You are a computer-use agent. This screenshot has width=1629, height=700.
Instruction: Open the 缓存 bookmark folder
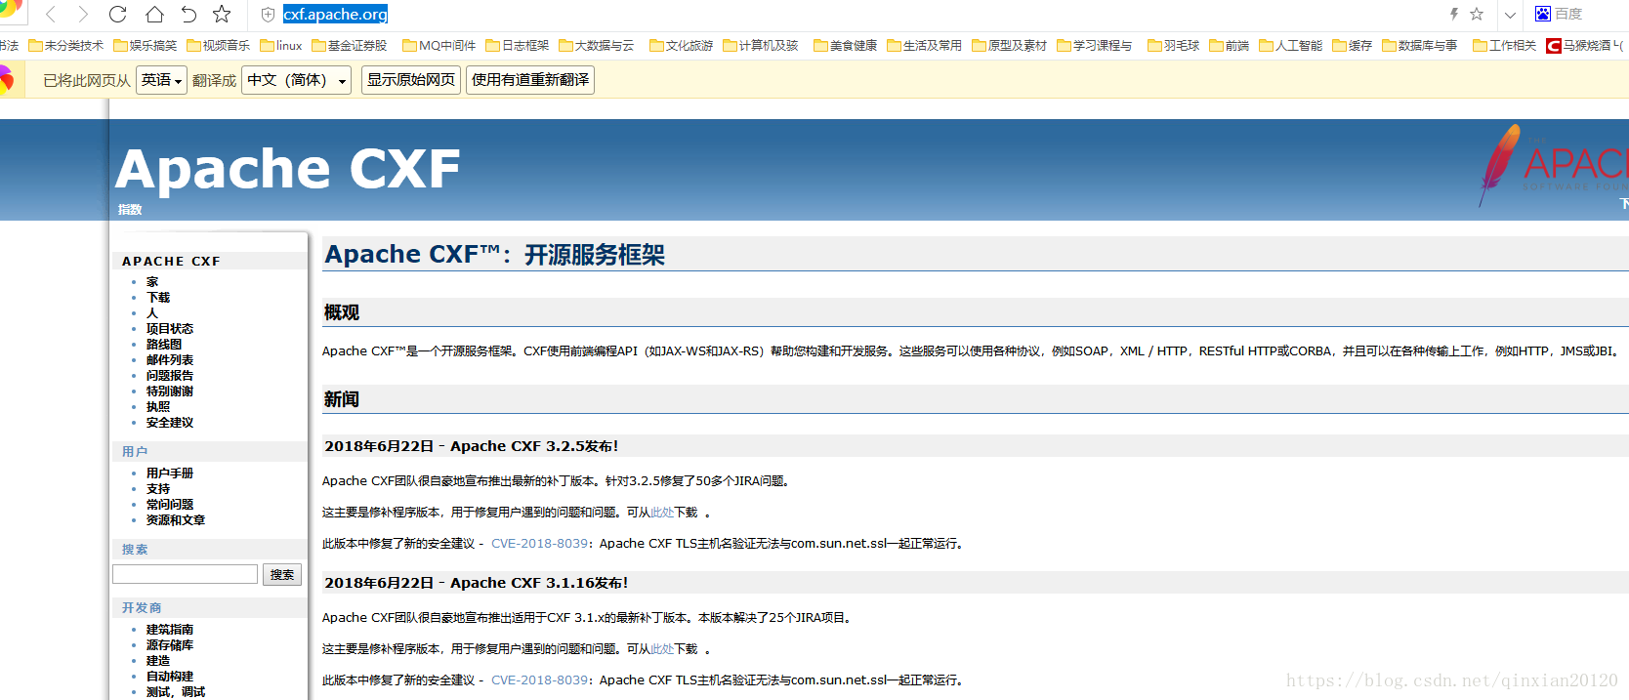point(1353,46)
